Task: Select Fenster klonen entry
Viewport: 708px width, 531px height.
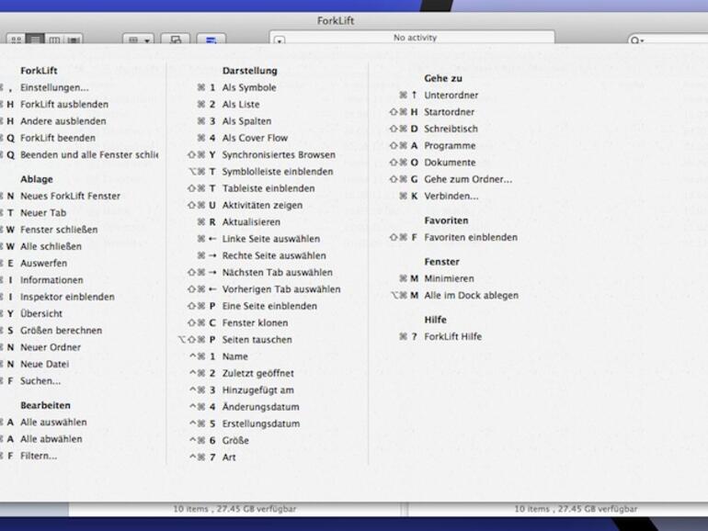Action: (255, 323)
